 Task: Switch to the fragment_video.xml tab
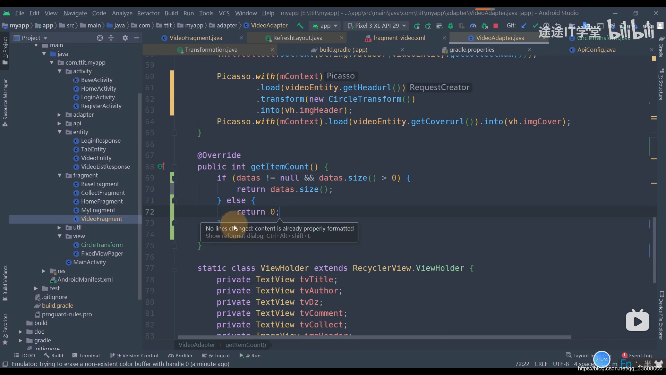coord(399,38)
